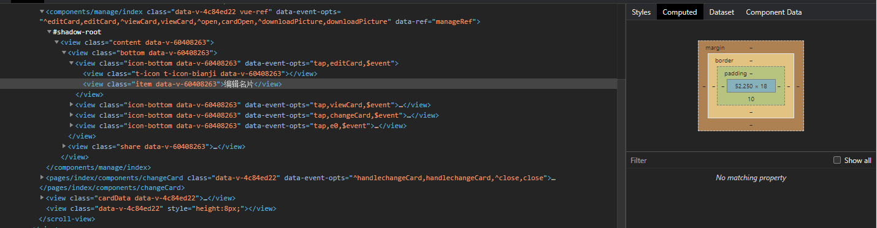Viewport: 877px width, 228px height.
Task: Collapse the components/manage/index node
Action: [x=42, y=12]
